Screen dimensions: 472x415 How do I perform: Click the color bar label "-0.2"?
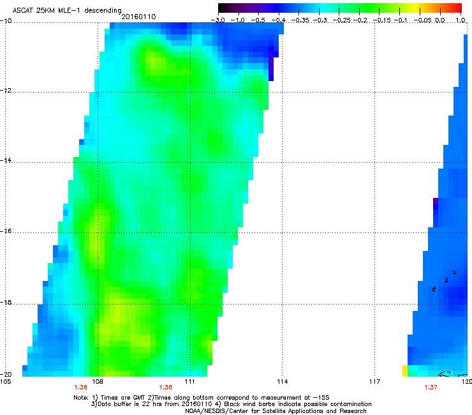click(360, 20)
